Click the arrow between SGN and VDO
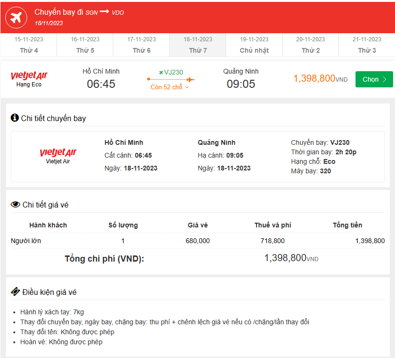The height and width of the screenshot is (358, 395). point(104,12)
